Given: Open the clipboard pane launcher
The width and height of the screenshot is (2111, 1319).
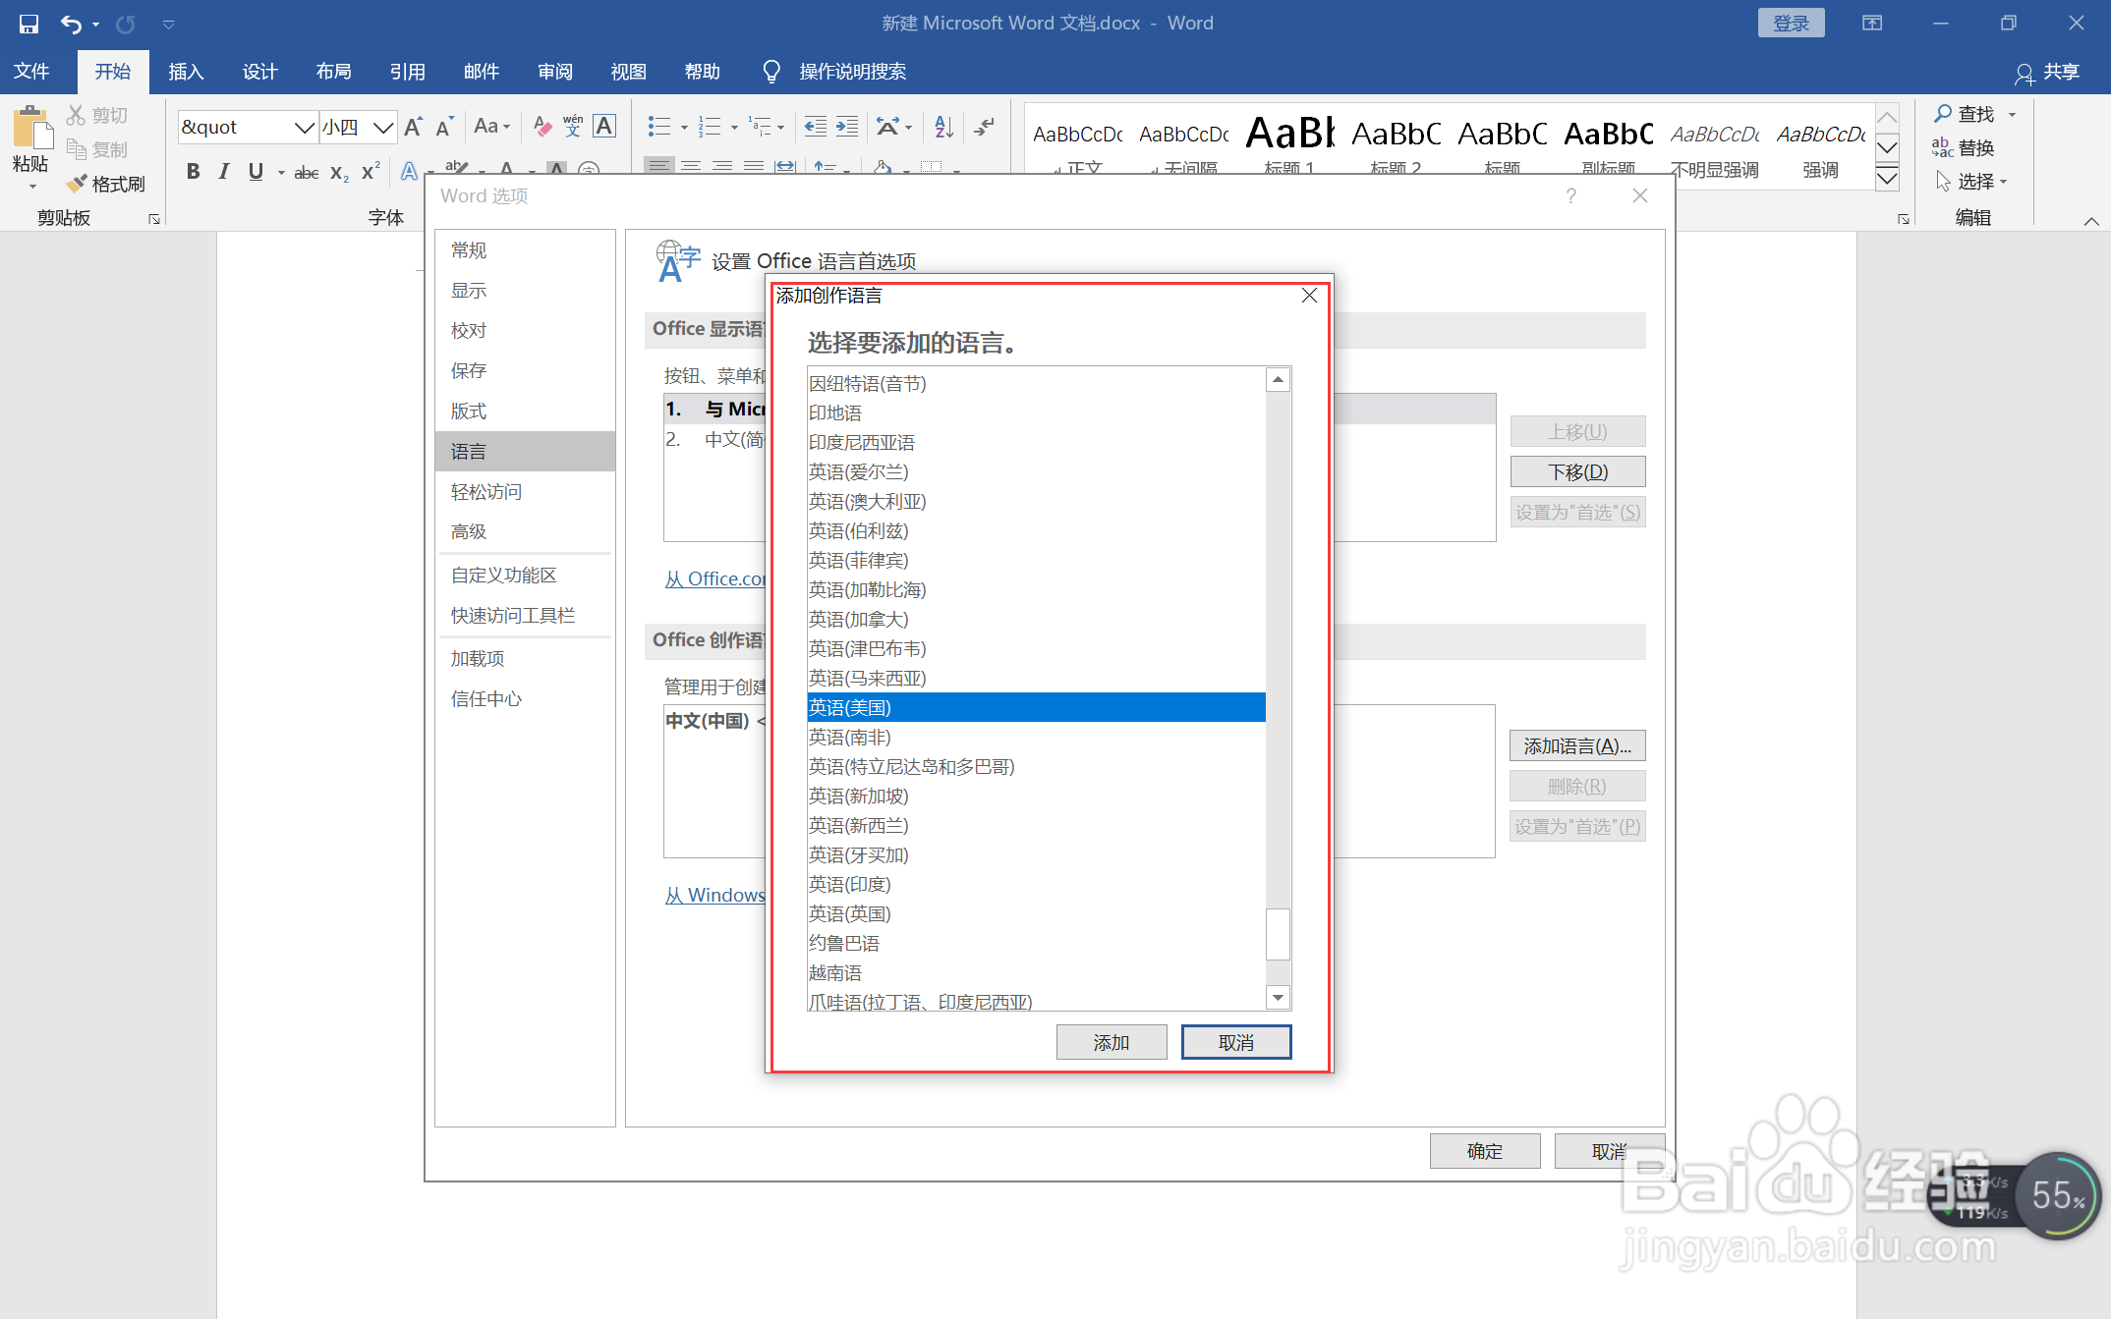Looking at the screenshot, I should click(154, 219).
